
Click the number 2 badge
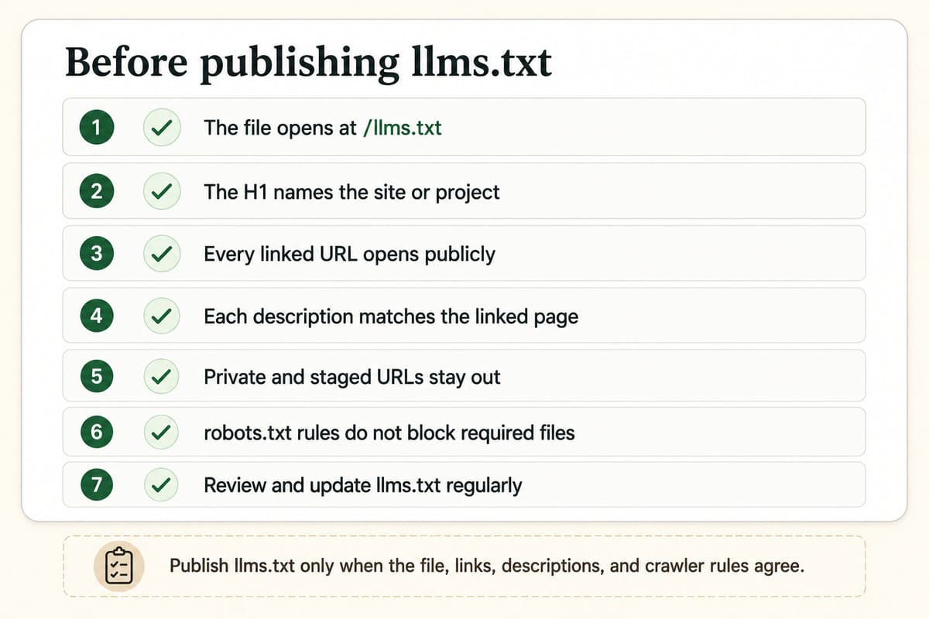coord(96,191)
